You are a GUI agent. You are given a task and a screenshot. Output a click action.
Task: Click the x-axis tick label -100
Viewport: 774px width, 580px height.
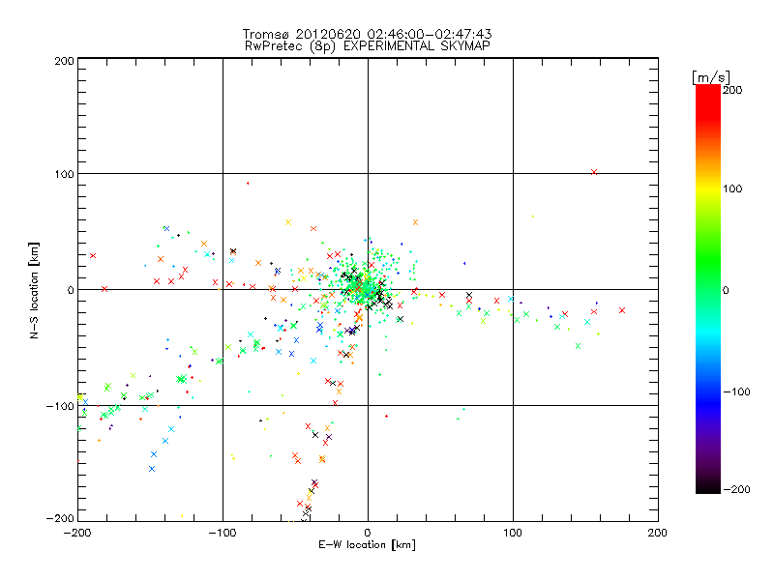pos(223,533)
